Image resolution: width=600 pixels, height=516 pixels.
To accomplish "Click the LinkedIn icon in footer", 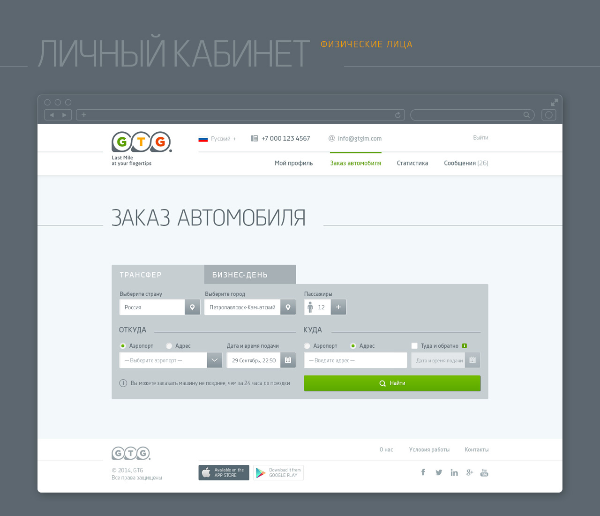I will 454,472.
